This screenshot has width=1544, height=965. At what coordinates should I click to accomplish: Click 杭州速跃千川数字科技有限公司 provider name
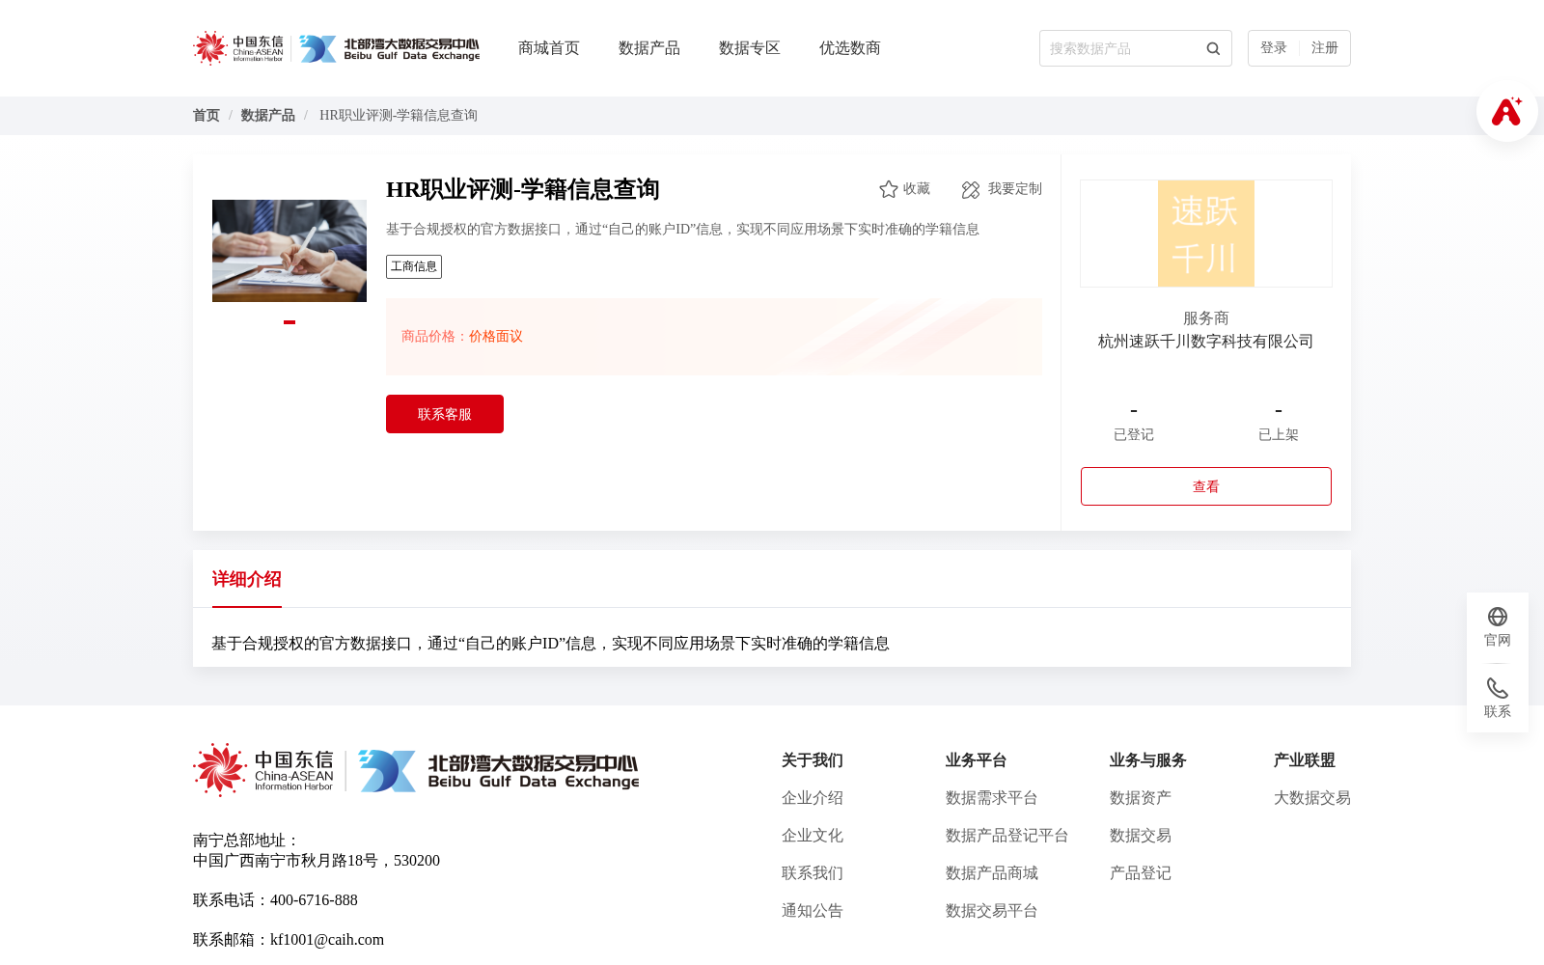tap(1206, 342)
